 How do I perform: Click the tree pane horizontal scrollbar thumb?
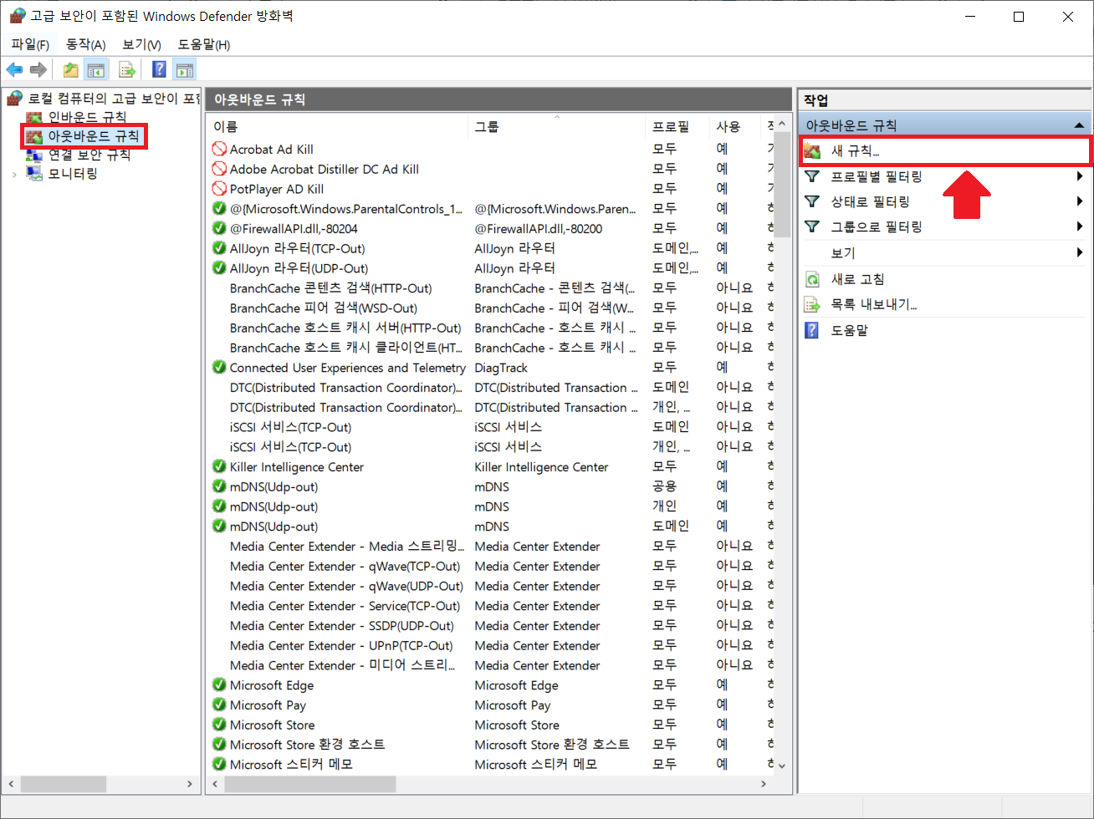pyautogui.click(x=64, y=784)
